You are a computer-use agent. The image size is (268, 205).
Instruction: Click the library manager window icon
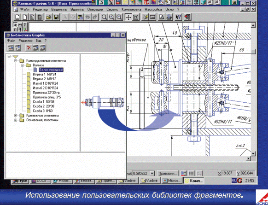(152, 17)
